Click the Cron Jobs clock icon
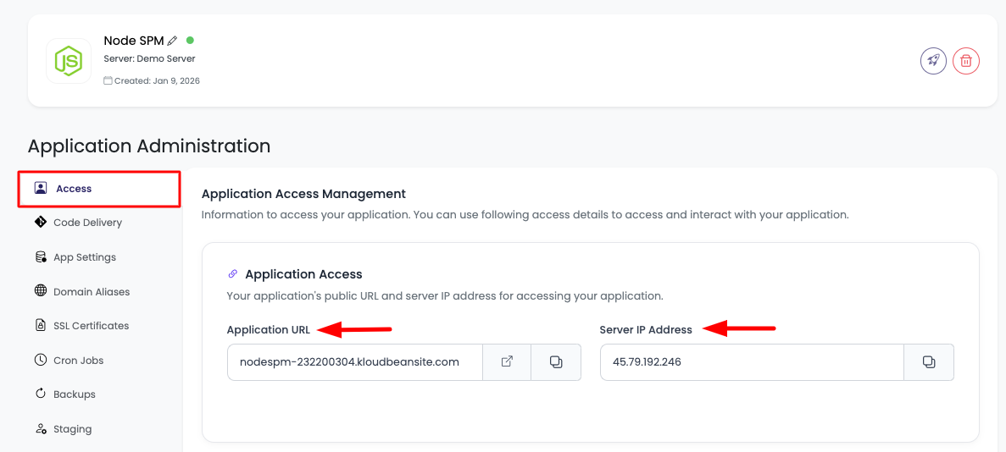 [x=41, y=360]
